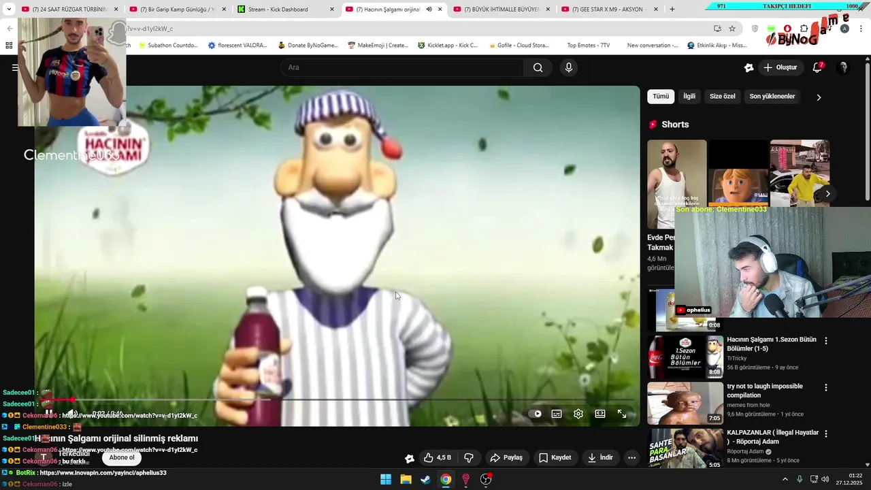This screenshot has height=490, width=871.
Task: Switch to the BÜYÜK İHTİMALLE BÜYÜYEN tab
Action: tap(502, 10)
